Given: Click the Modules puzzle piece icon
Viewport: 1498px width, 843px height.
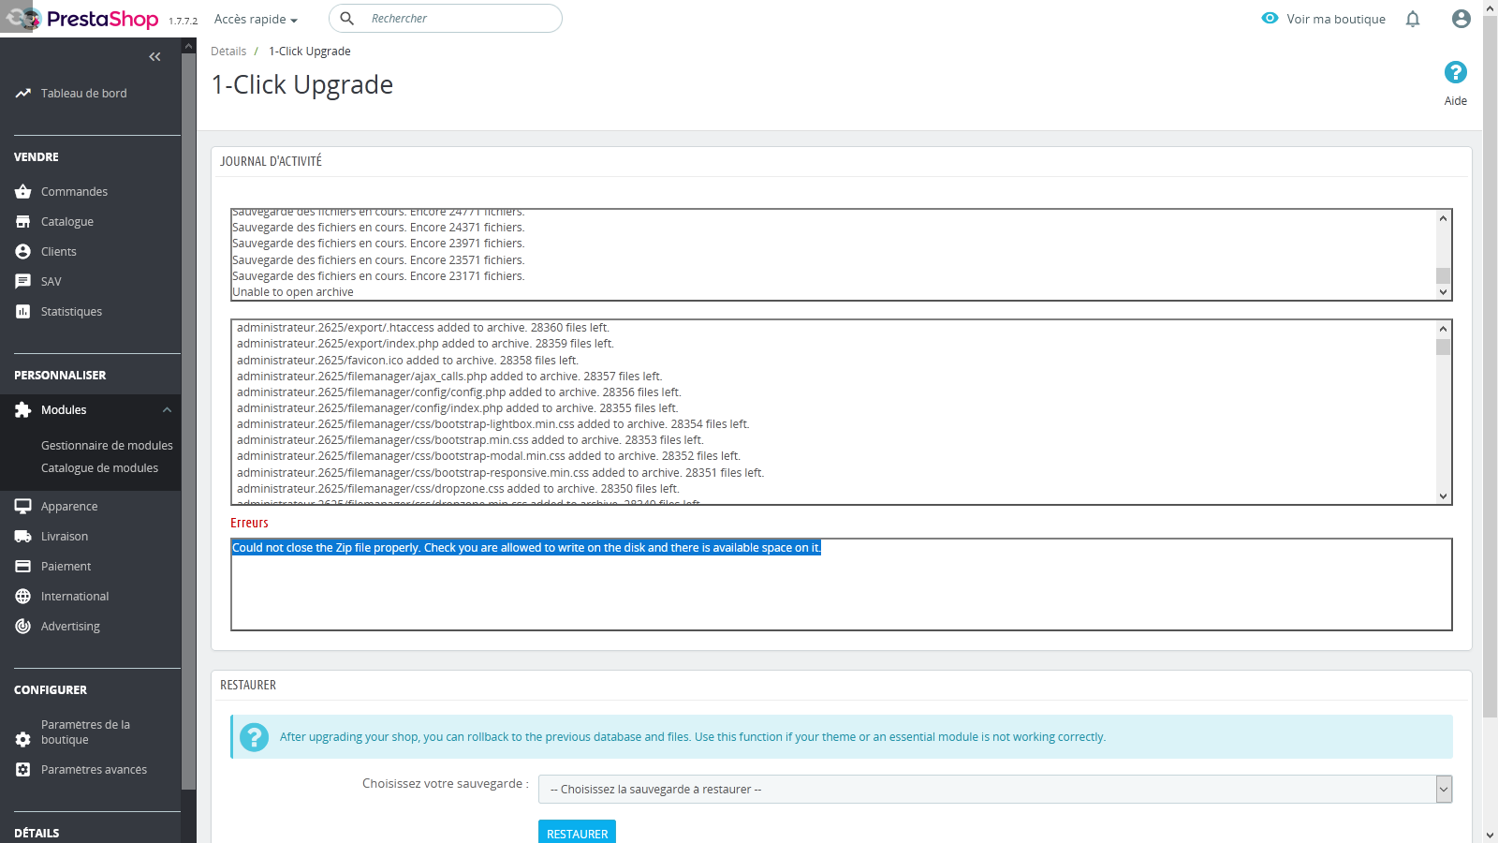Looking at the screenshot, I should (23, 410).
